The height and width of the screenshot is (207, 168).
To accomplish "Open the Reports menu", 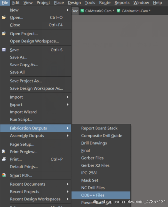I will 122,3.
